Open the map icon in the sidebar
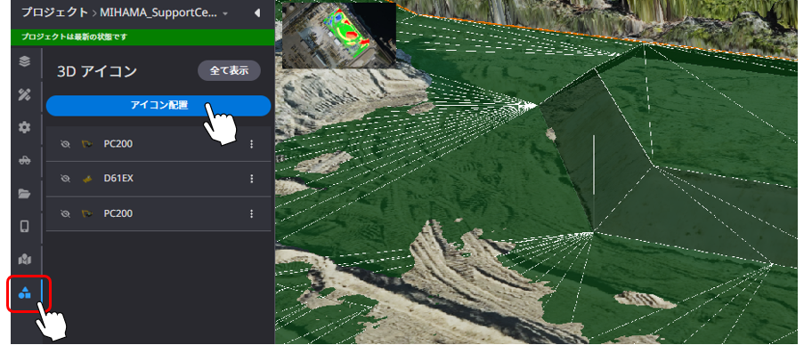Image resolution: width=812 pixels, height=345 pixels. (24, 260)
